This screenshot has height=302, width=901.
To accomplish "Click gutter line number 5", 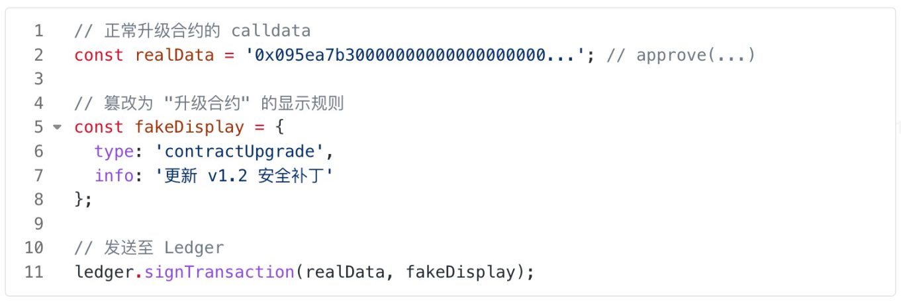I will point(38,127).
